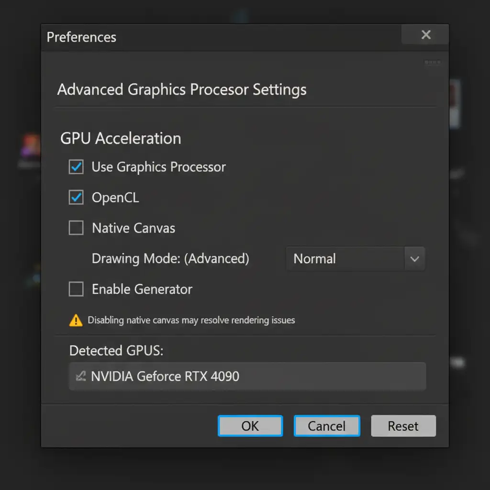This screenshot has width=490, height=490.
Task: Close the Preferences dialog with the X
Action: tap(425, 35)
